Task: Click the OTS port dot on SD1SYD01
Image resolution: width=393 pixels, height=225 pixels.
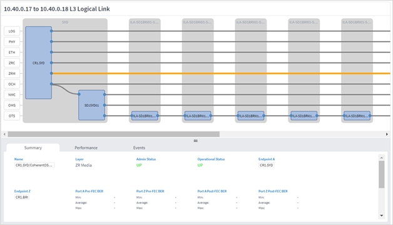Action: [x=105, y=116]
